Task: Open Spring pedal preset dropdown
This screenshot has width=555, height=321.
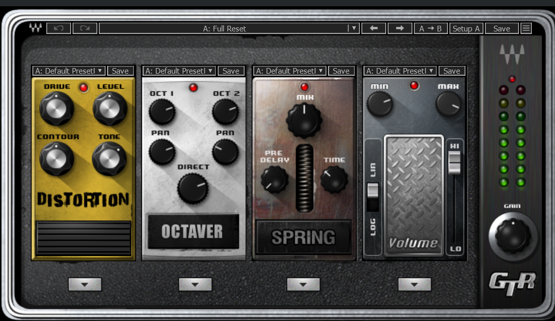Action: point(289,71)
